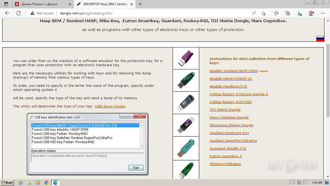Open the Windows Start menu
The image size is (330, 186).
7,182
